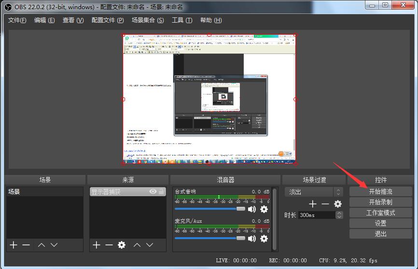Viewport: 418px width, 269px height.
Task: Open transition properties gear icon
Action: [338, 204]
